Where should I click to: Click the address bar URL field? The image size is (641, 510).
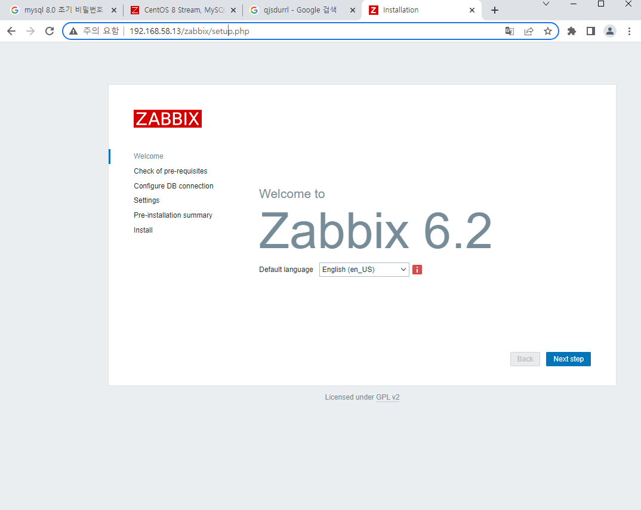point(311,31)
